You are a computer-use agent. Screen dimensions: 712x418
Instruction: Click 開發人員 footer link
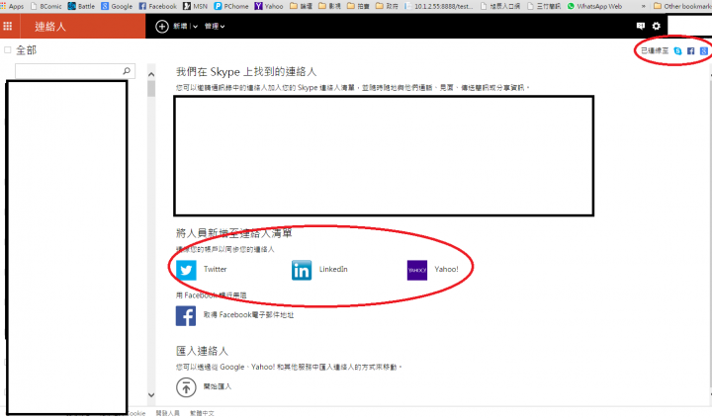[x=167, y=413]
